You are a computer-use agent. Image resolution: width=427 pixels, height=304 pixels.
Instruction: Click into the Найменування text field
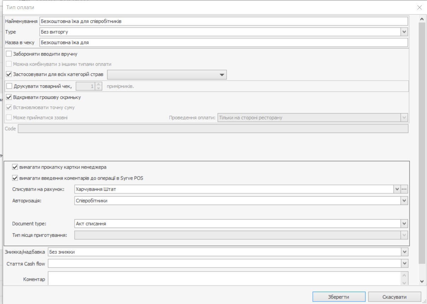pos(223,21)
